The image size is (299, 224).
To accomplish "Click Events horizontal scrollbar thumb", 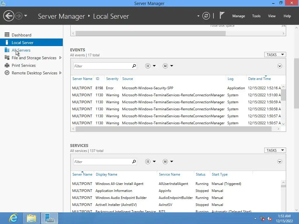I will coord(173,129).
